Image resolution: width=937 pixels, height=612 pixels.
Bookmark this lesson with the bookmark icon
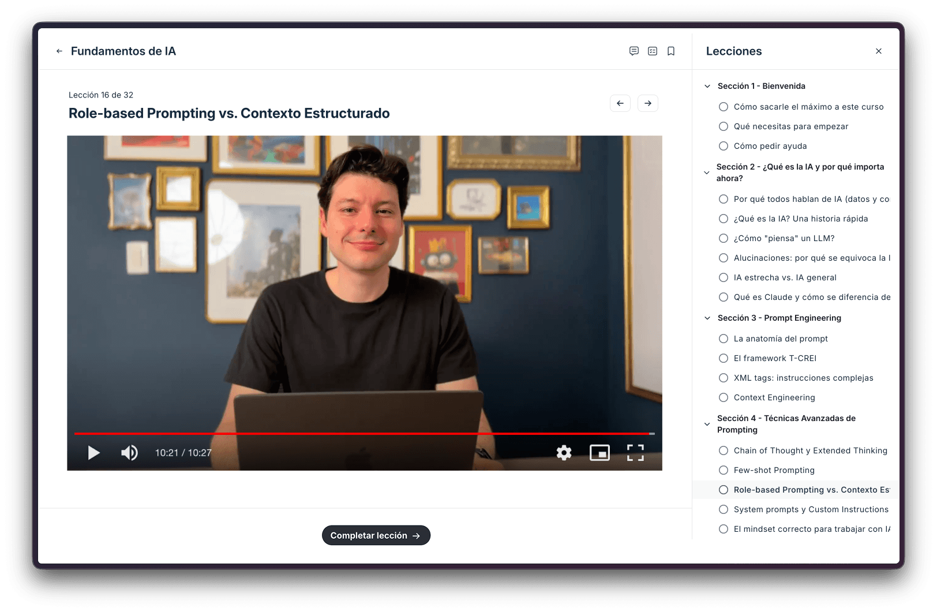[x=671, y=51]
